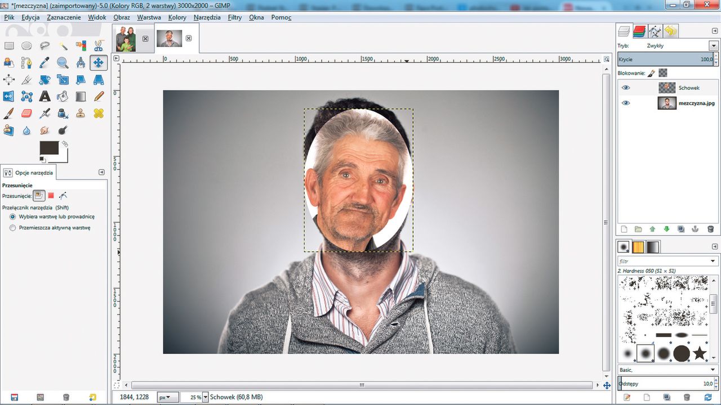
Task: Click the foreground color swatch
Action: [49, 148]
